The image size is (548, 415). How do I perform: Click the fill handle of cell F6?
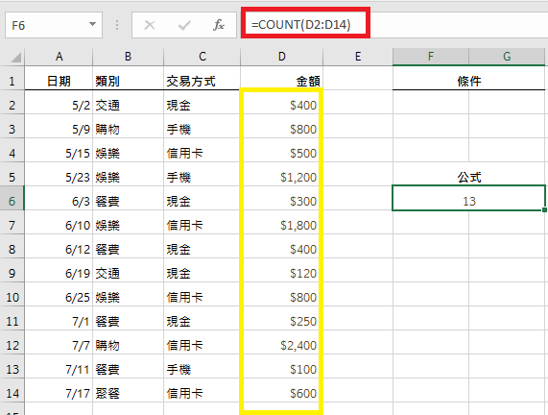tap(544, 210)
